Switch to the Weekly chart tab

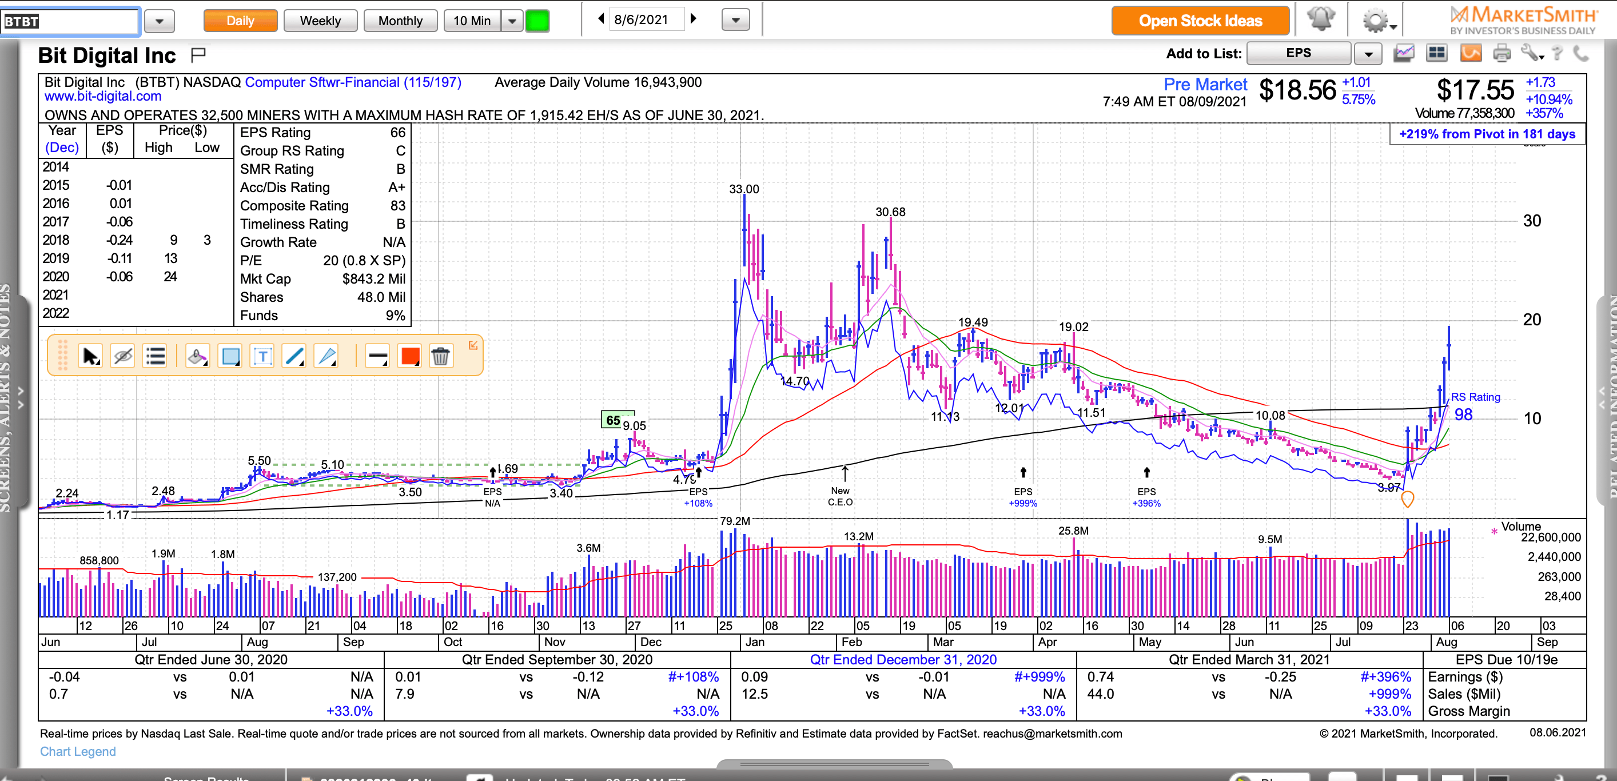coord(320,21)
